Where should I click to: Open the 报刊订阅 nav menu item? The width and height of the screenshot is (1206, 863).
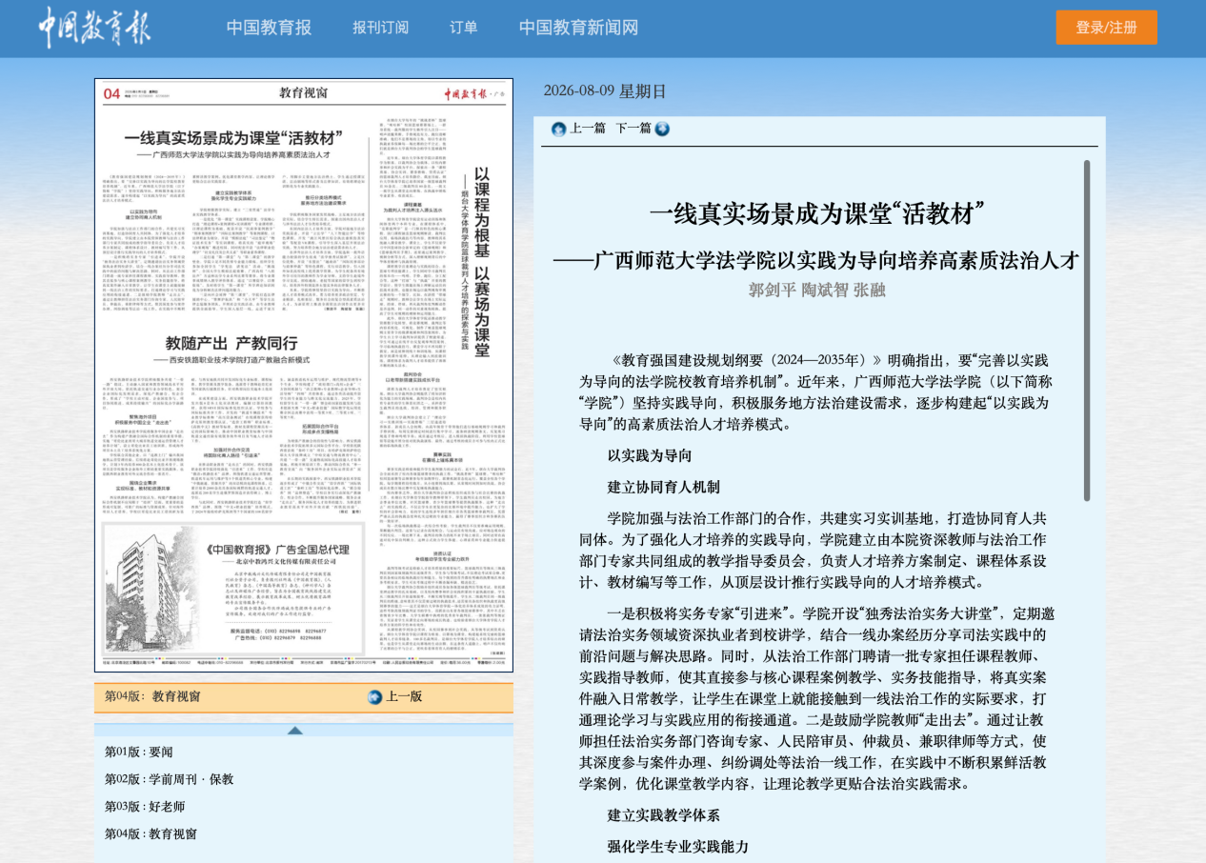click(x=380, y=28)
